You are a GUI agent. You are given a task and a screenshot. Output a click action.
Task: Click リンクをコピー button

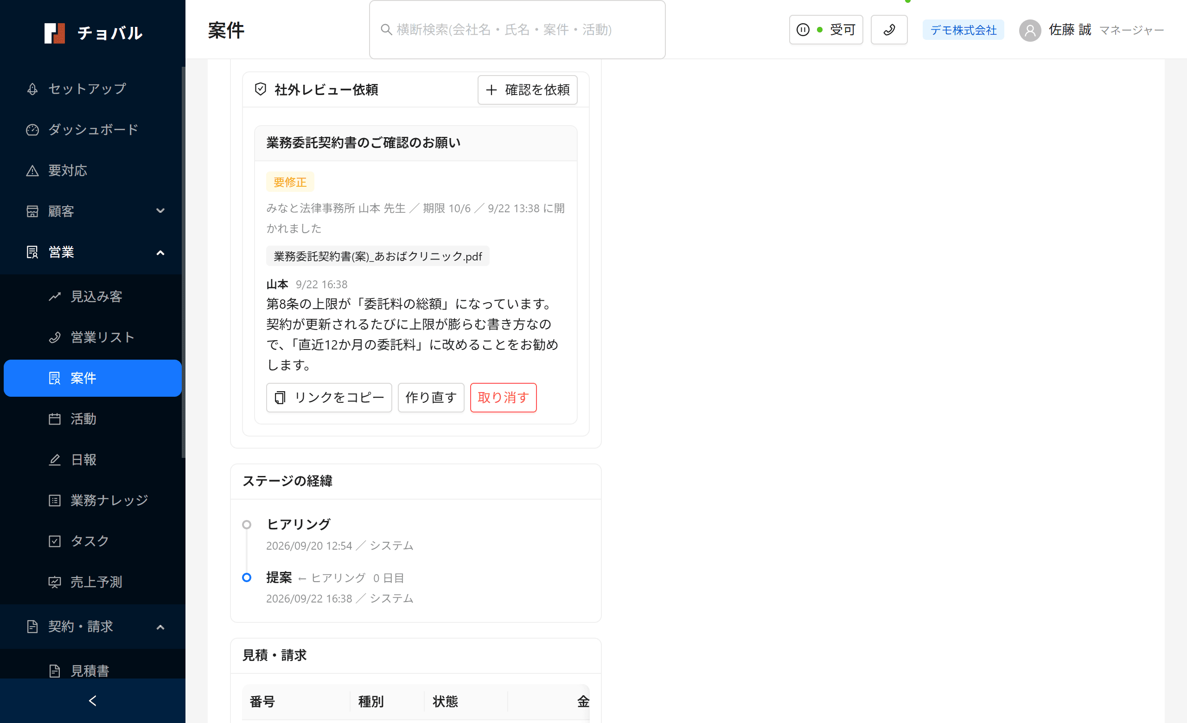click(329, 398)
